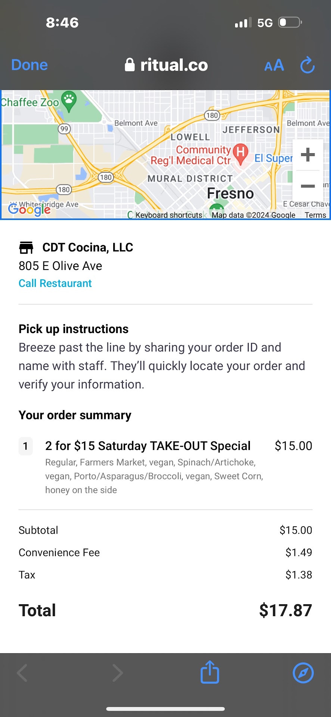
Task: Tap the Call Restaurant link
Action: (55, 283)
